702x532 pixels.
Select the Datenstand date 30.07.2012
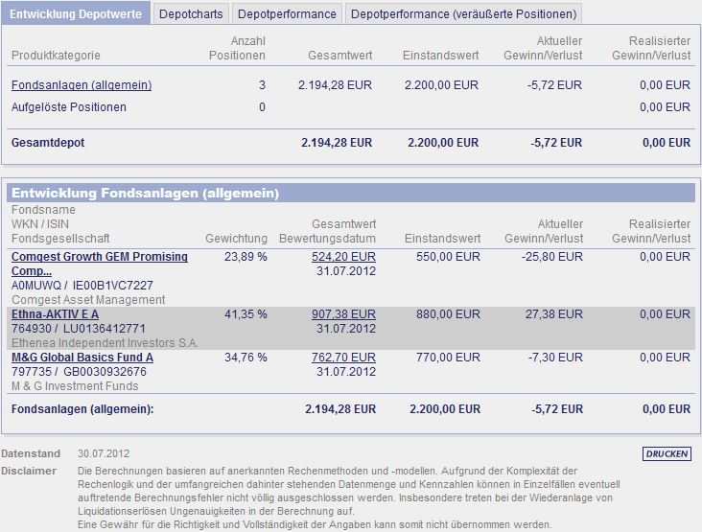pyautogui.click(x=104, y=453)
